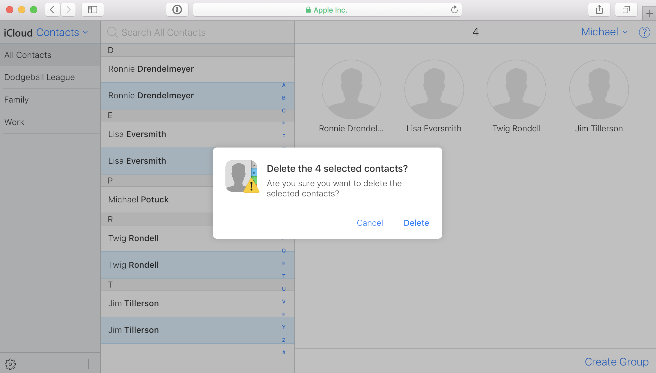Viewport: 656px width, 373px height.
Task: Click Create Group link
Action: (x=616, y=362)
